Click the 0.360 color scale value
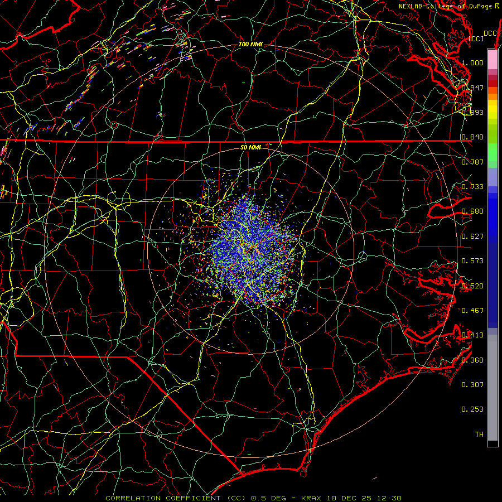The image size is (502, 502). (x=472, y=360)
